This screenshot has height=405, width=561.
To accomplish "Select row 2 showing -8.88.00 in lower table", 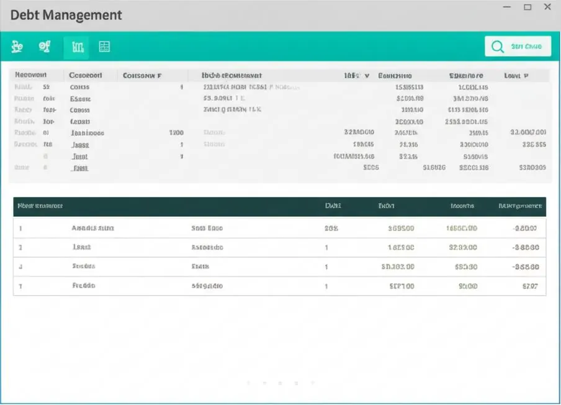I will (x=280, y=247).
